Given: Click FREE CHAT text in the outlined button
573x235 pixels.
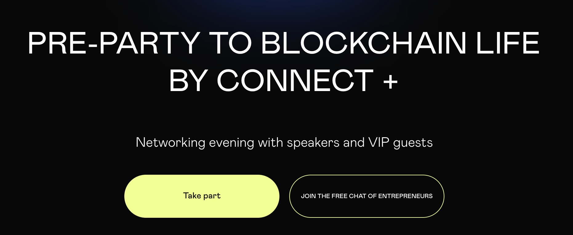Looking at the screenshot, I should pyautogui.click(x=349, y=196).
